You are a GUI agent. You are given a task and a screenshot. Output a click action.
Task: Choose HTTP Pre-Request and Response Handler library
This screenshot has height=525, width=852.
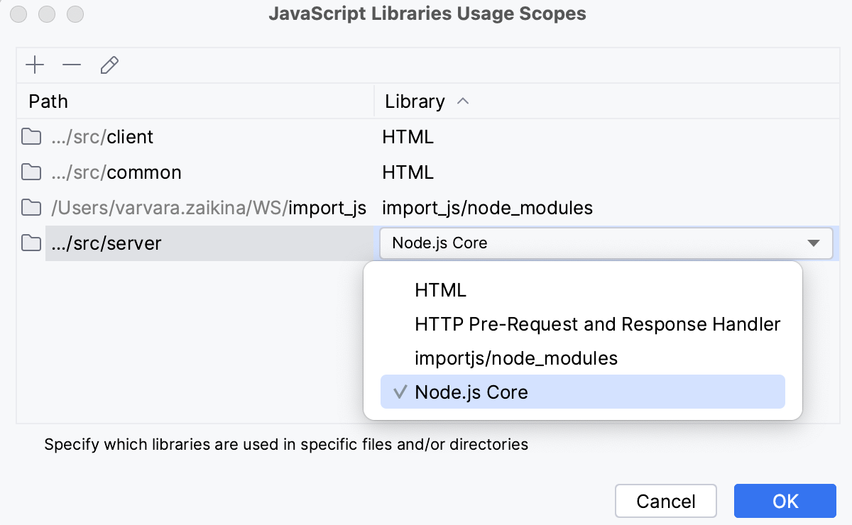tap(597, 324)
